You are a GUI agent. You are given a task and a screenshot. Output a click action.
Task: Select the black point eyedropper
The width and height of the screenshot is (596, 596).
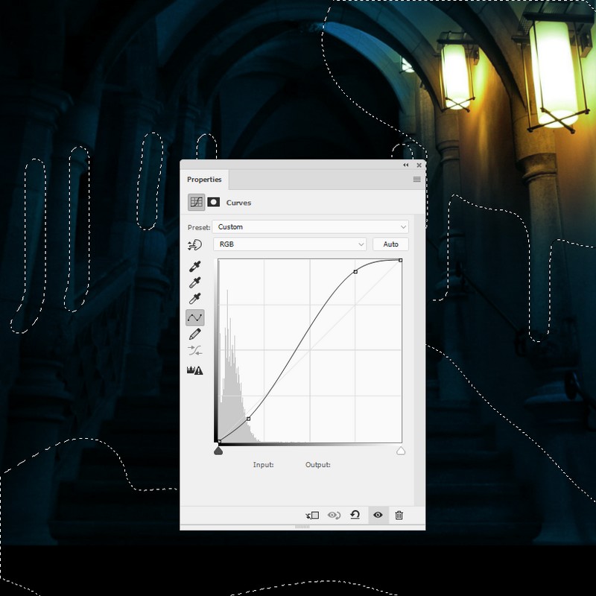195,267
